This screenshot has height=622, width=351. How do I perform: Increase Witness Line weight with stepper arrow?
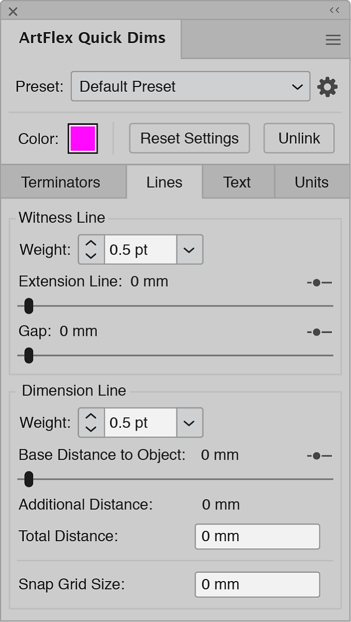click(91, 243)
